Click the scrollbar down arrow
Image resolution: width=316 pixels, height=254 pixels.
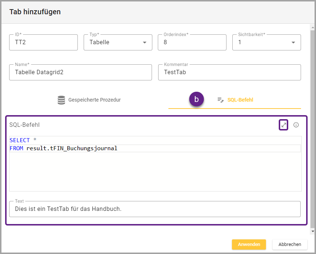312,231
